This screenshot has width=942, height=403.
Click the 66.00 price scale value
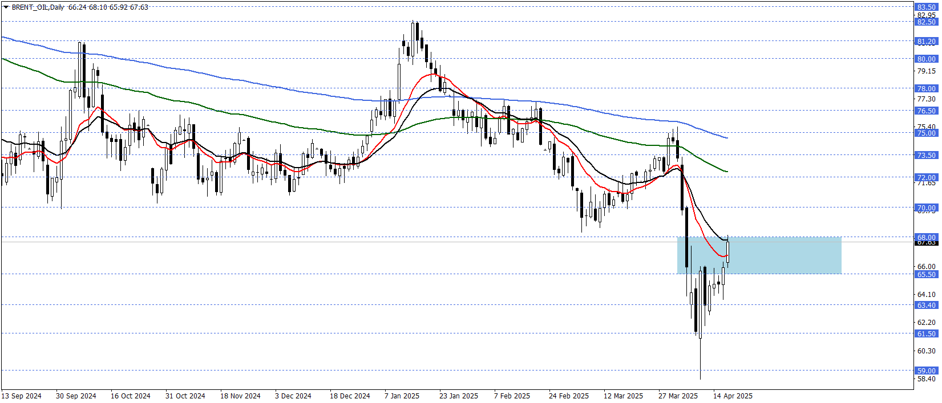click(x=926, y=266)
